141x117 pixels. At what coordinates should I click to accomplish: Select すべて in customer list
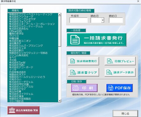[33, 58]
